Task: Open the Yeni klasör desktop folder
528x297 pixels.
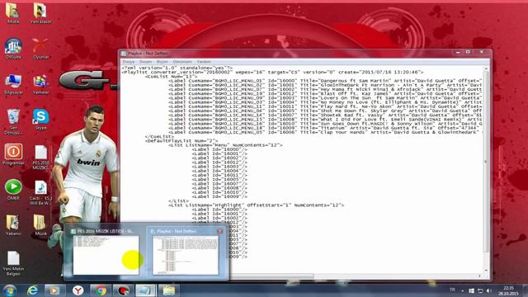Action: (40, 13)
